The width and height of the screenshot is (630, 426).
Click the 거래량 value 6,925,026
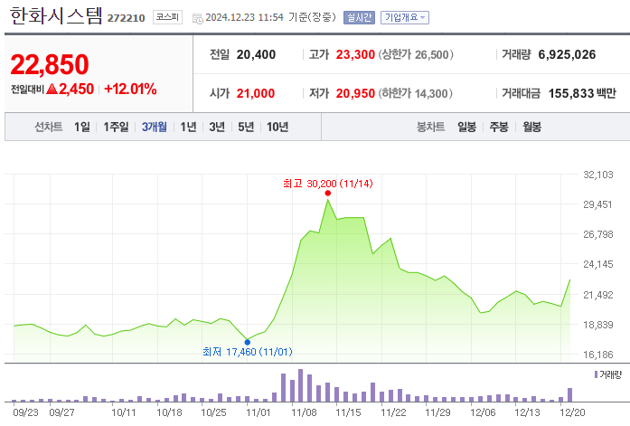click(567, 54)
